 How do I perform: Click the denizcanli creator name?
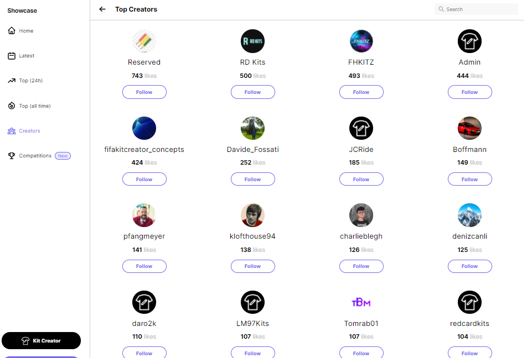point(469,236)
